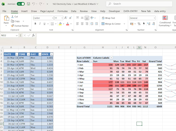
Task: Expand the Jul row in pivot table
Action: pyautogui.click(x=78, y=86)
